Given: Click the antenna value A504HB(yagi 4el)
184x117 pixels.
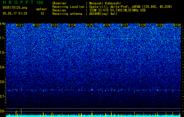Looking at the screenshot, I should (x=103, y=14).
